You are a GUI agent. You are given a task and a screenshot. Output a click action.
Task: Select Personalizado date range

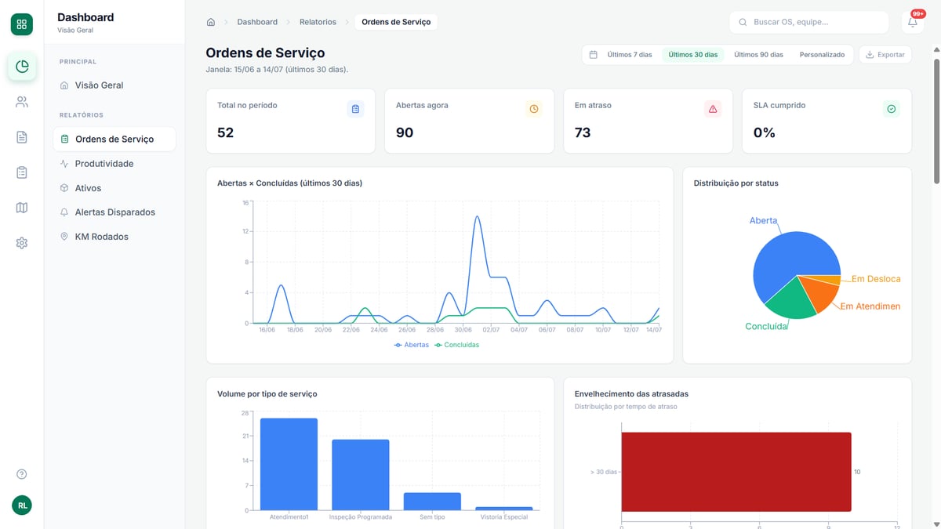click(x=822, y=55)
